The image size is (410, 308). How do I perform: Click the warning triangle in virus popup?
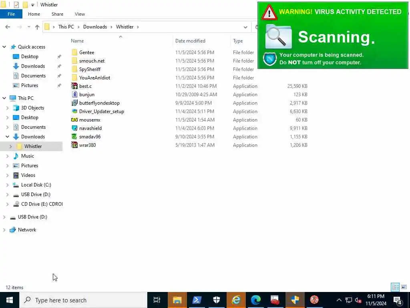click(269, 12)
